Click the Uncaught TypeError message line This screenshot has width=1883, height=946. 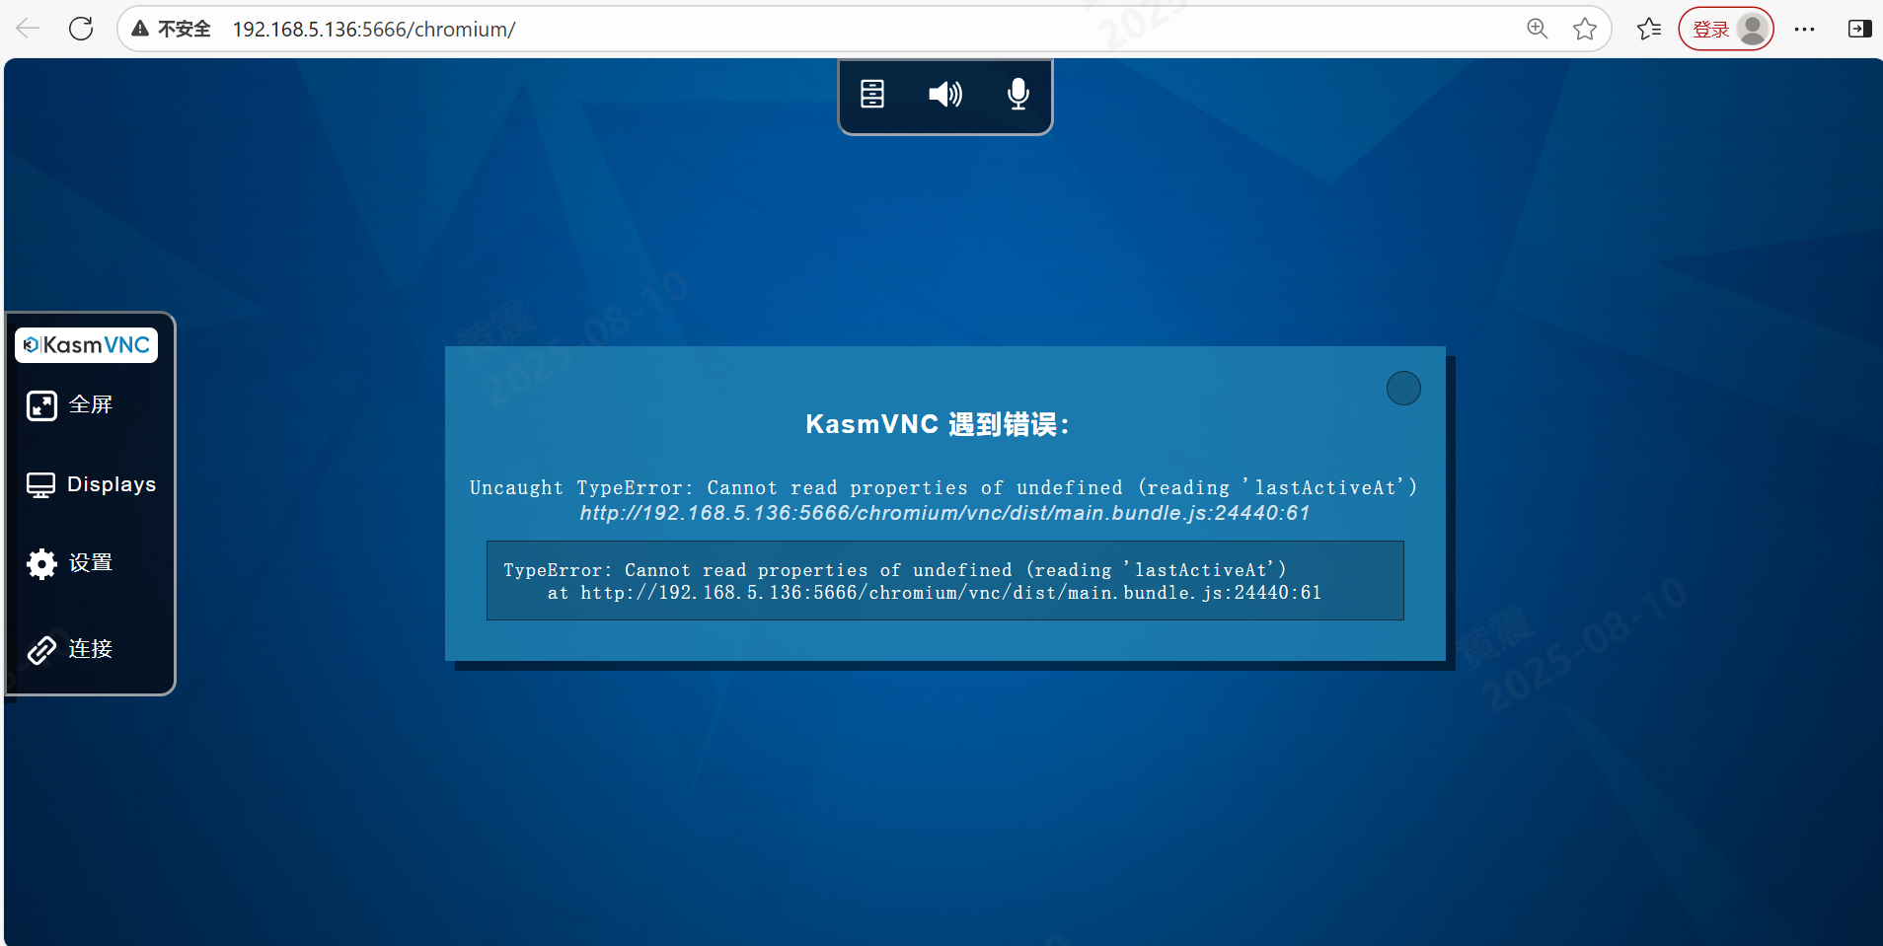click(943, 487)
